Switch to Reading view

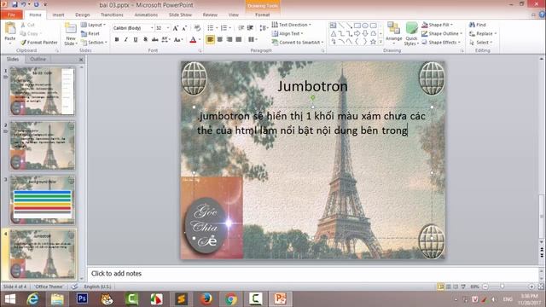[456, 287]
